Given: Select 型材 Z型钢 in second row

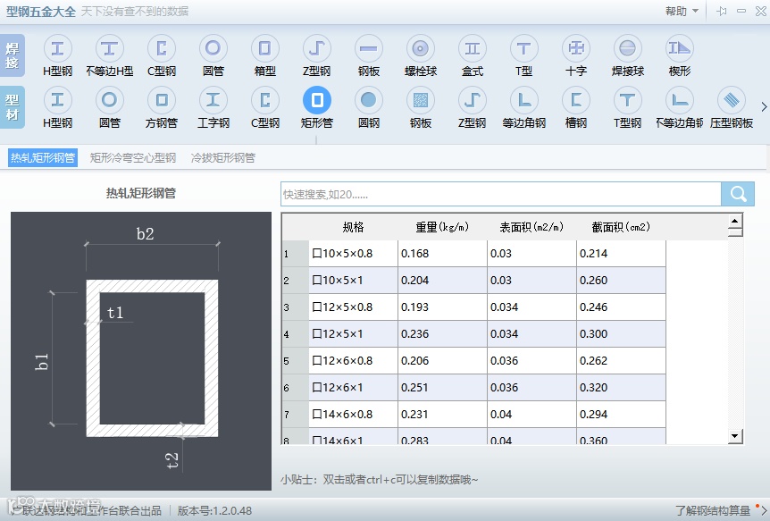Looking at the screenshot, I should [x=473, y=107].
